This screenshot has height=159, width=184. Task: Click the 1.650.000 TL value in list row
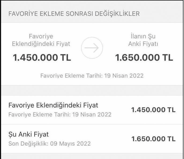click(153, 139)
